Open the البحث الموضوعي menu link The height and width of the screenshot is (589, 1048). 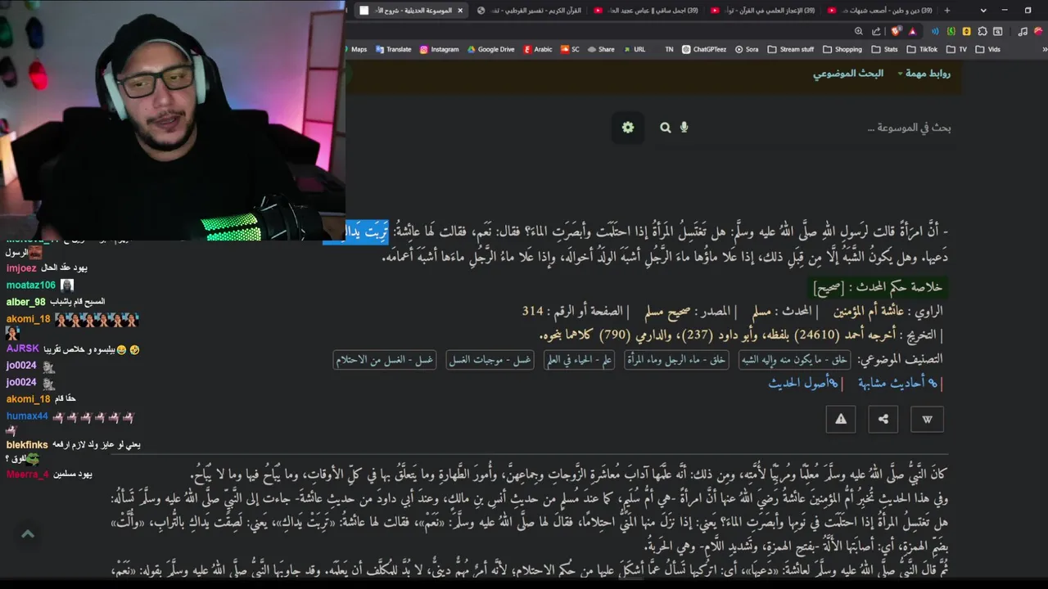click(x=847, y=74)
